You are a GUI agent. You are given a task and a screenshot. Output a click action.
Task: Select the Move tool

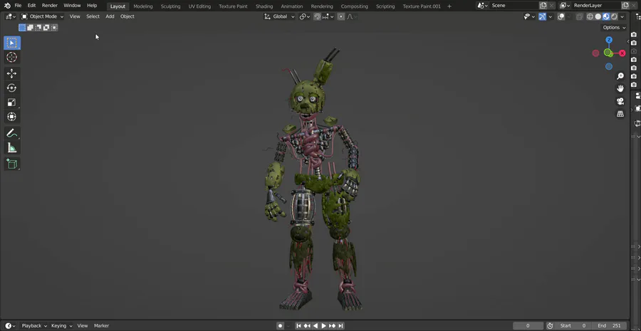(12, 73)
